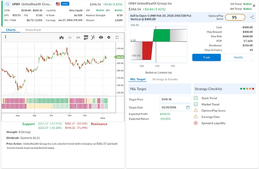Toggle the Stock Trend checklist checkbox

click(x=196, y=98)
